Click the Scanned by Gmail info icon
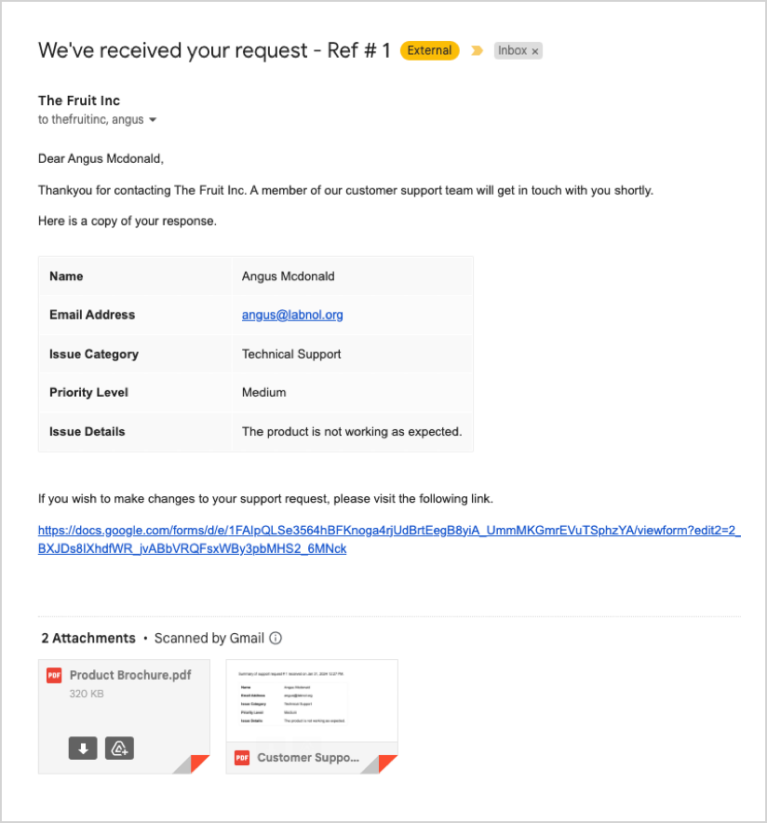This screenshot has height=823, width=767. [x=276, y=639]
